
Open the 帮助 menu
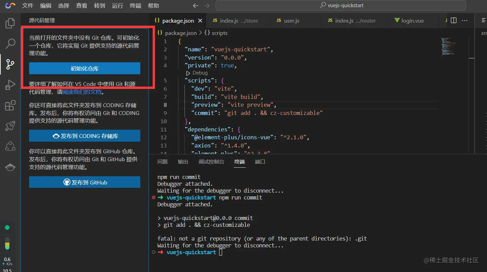click(153, 5)
